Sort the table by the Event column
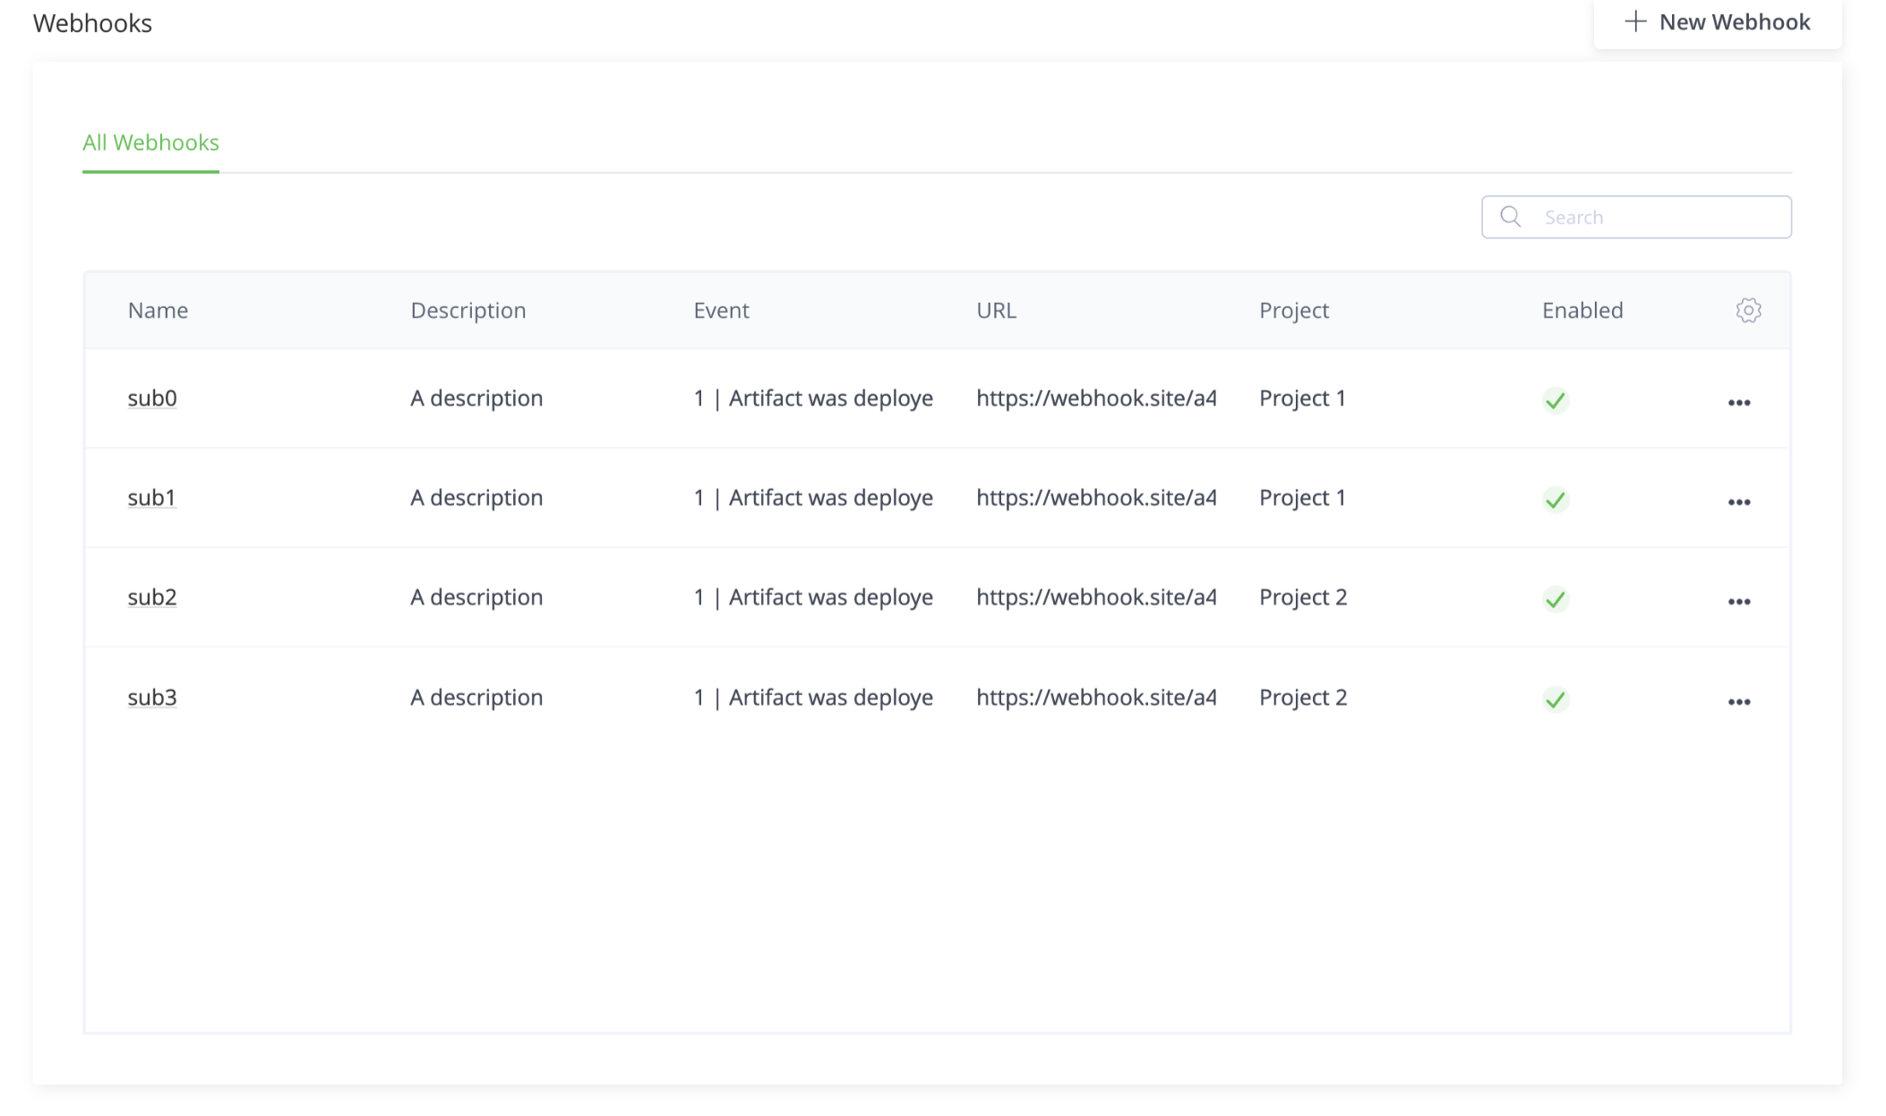Screen dimensions: 1886x1116 721,310
